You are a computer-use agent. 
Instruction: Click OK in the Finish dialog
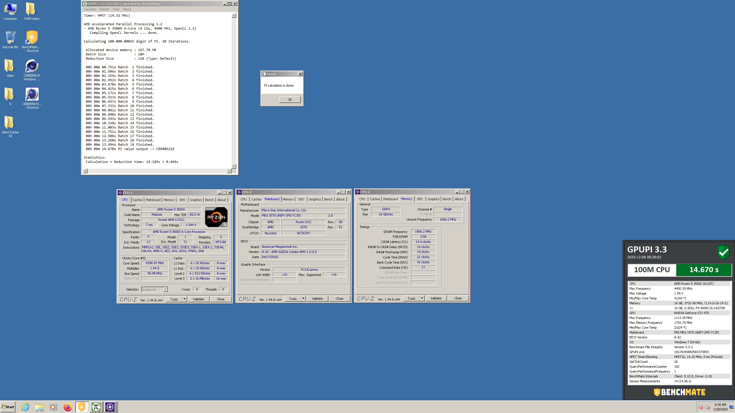[290, 100]
